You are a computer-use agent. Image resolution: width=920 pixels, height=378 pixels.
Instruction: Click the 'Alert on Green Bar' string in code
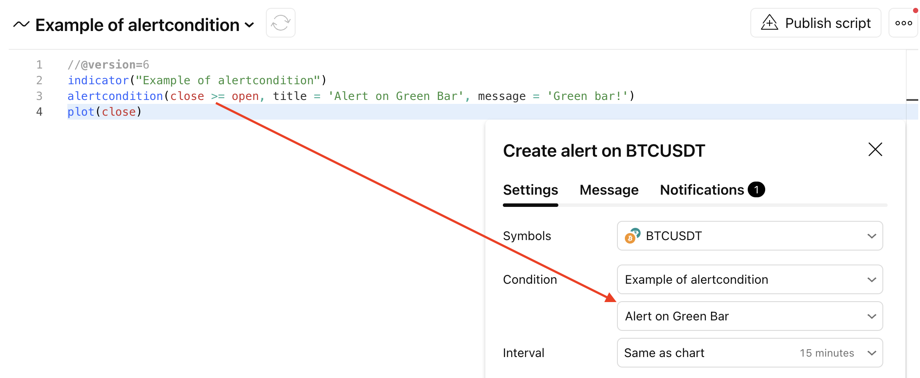pyautogui.click(x=396, y=96)
